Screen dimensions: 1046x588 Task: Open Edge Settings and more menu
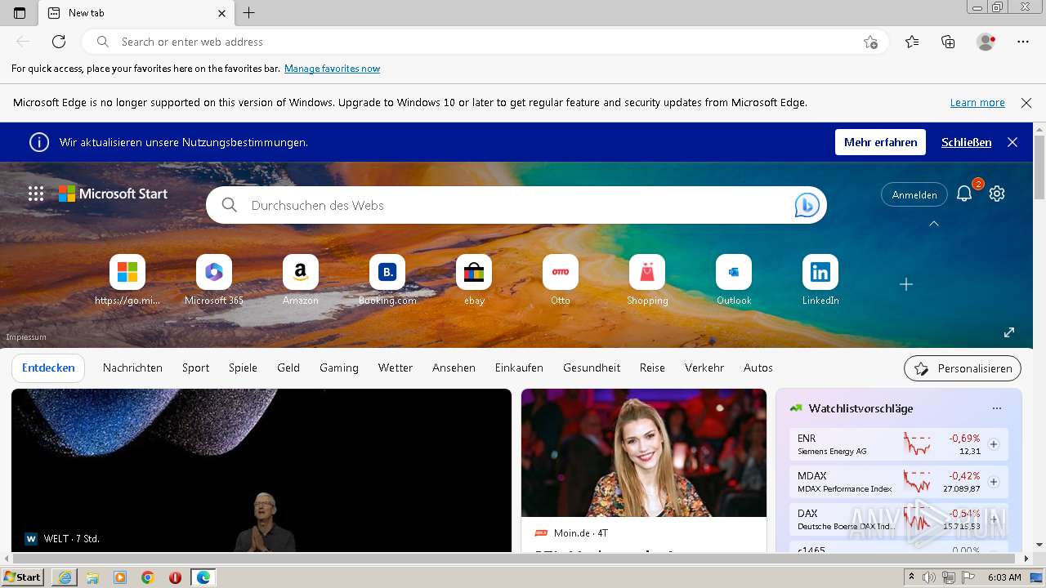click(1023, 42)
